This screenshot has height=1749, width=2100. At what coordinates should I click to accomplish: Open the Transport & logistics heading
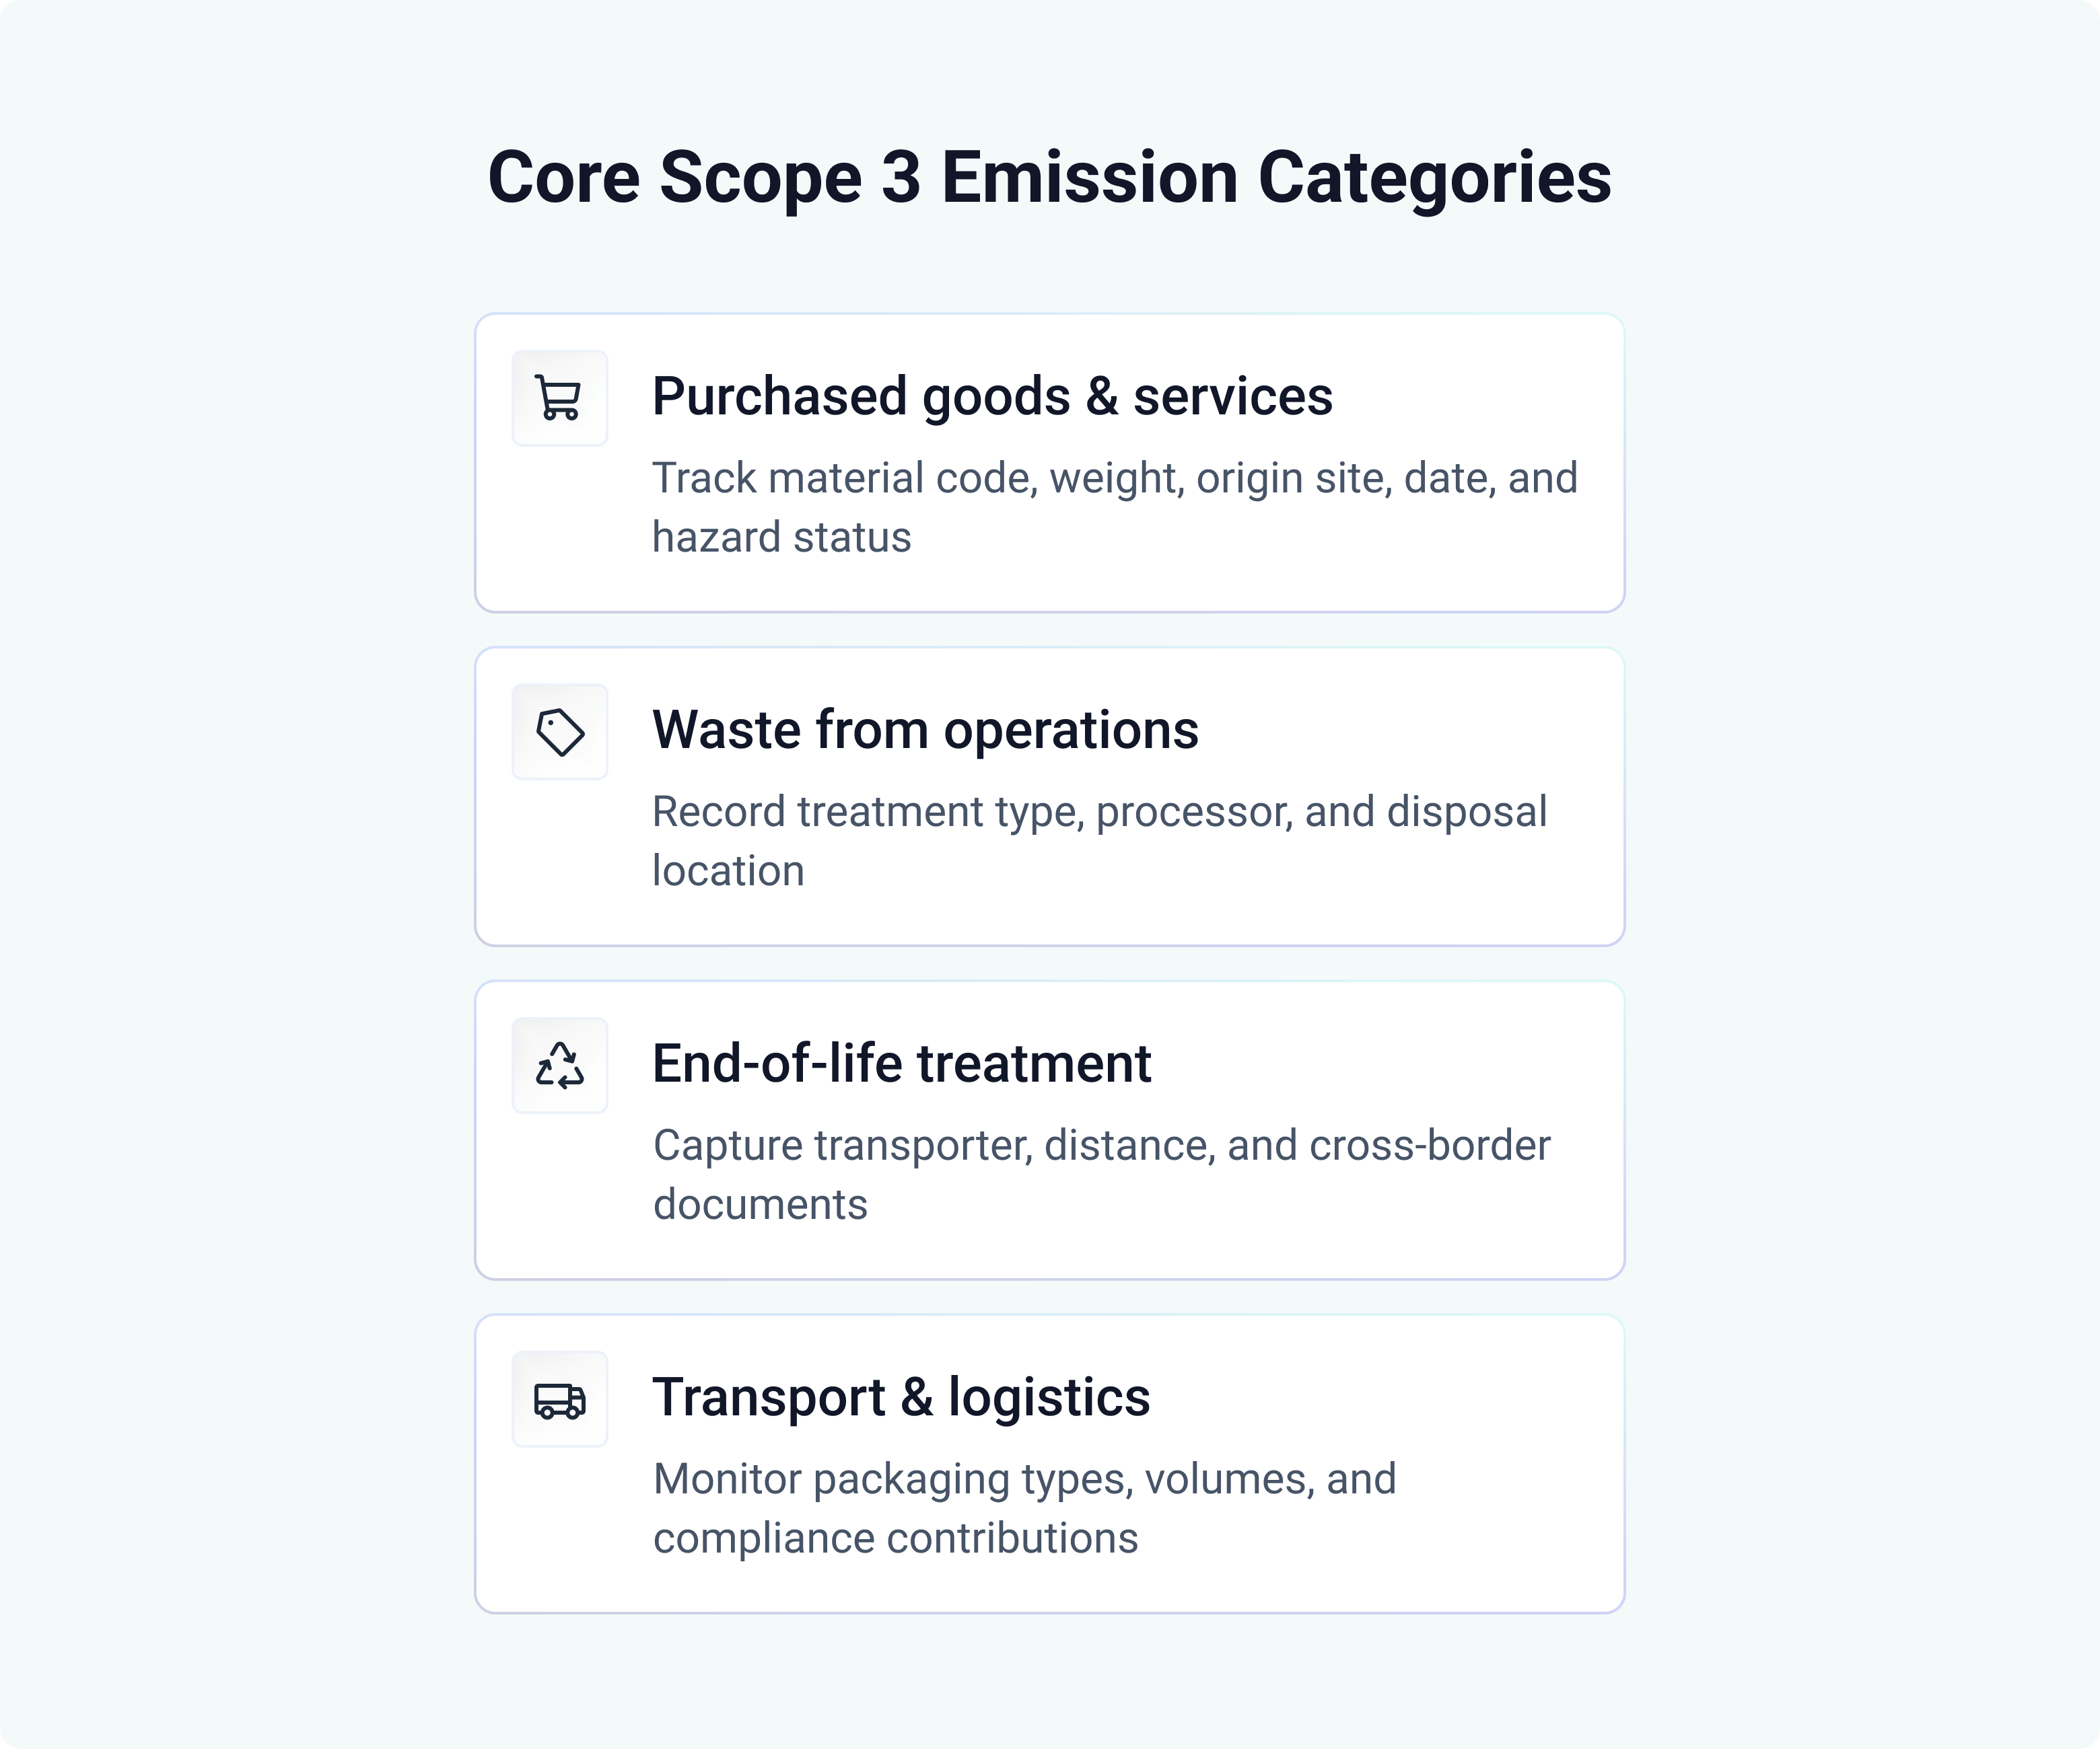900,1397
